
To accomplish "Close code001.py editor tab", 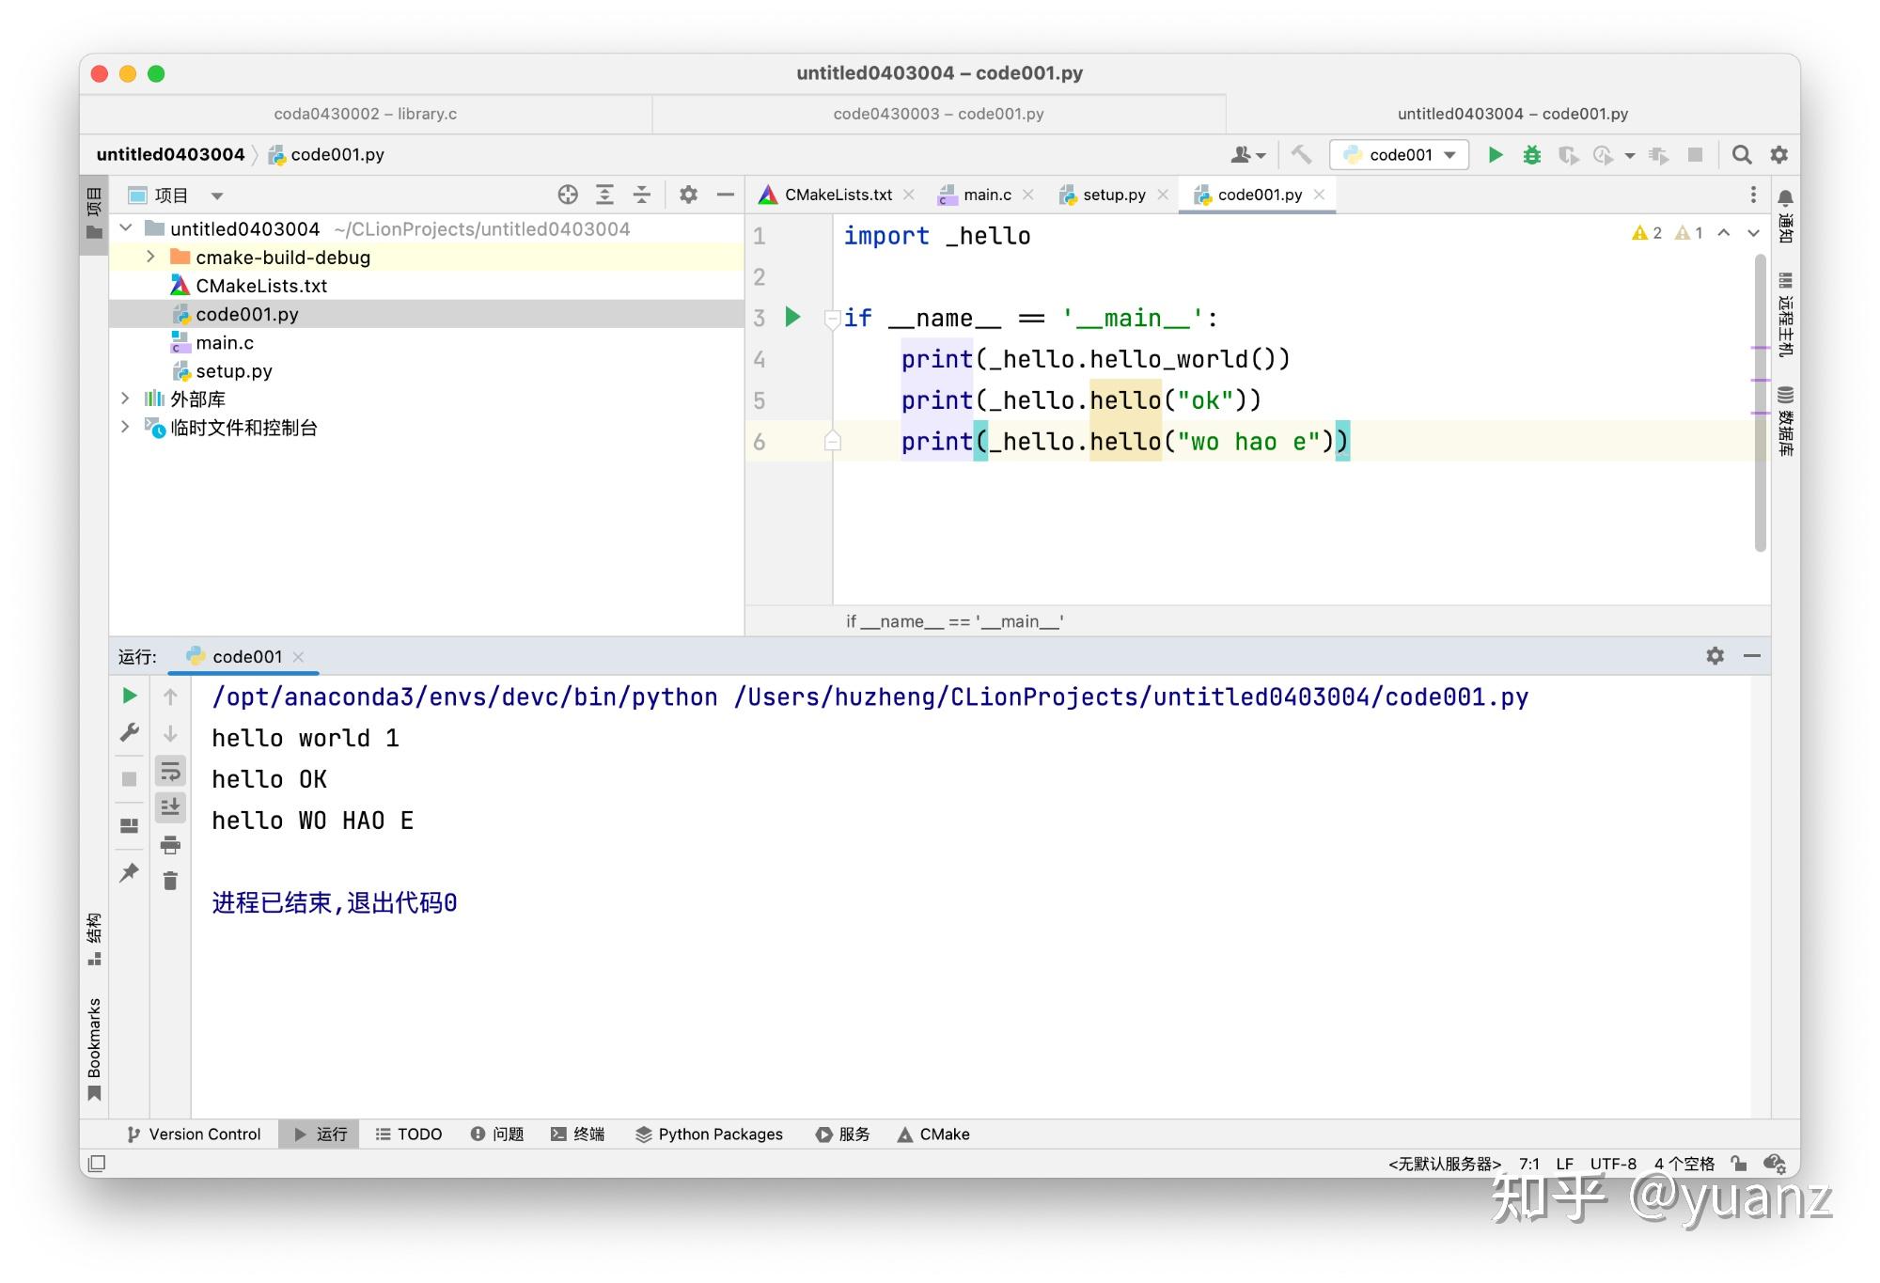I will tap(1319, 195).
